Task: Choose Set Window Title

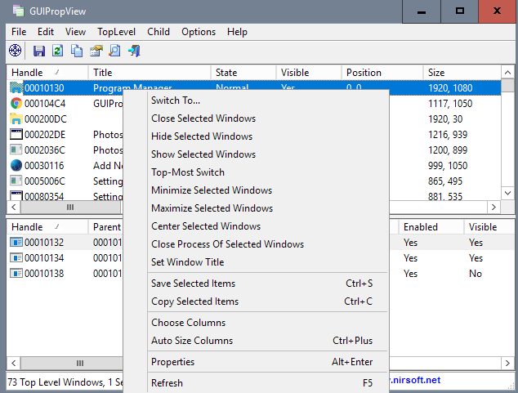Action: pos(256,262)
